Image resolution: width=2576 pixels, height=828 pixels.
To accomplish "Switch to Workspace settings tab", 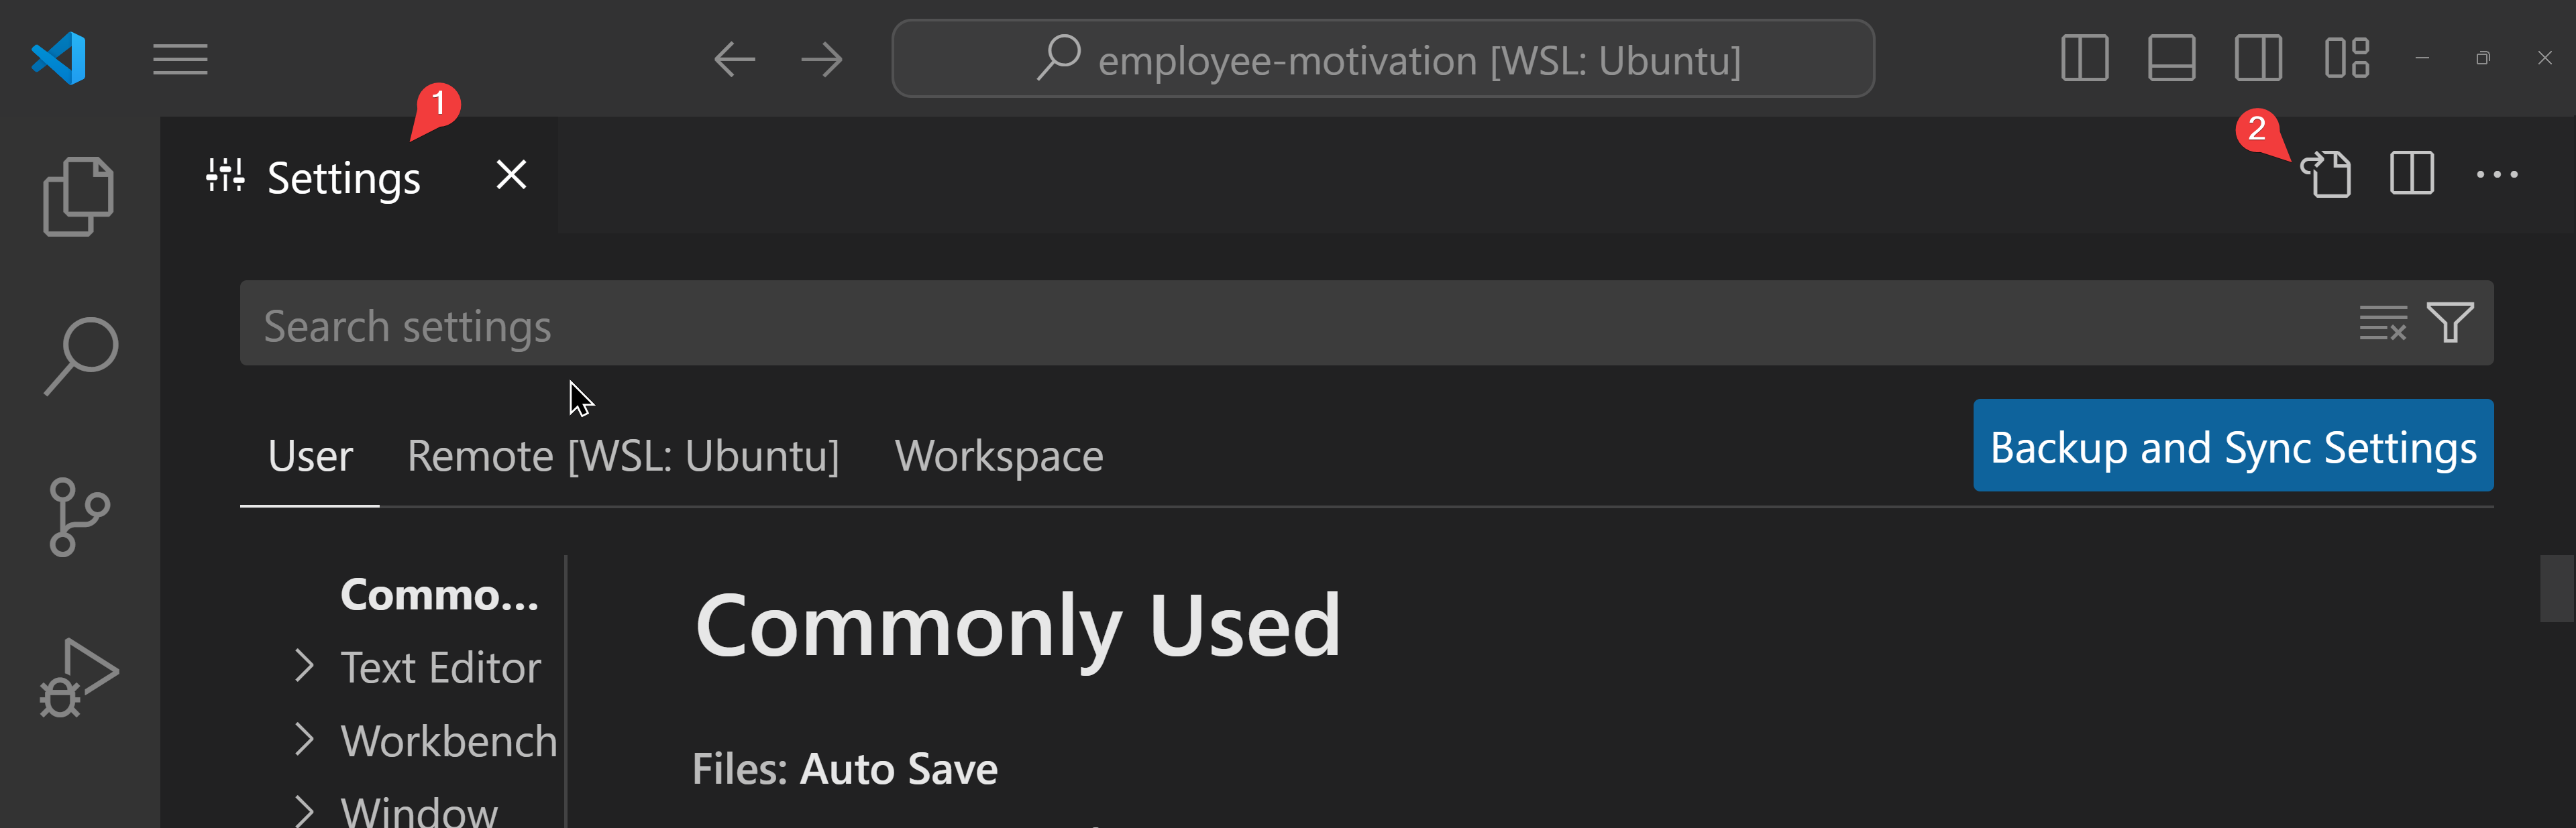I will [999, 455].
